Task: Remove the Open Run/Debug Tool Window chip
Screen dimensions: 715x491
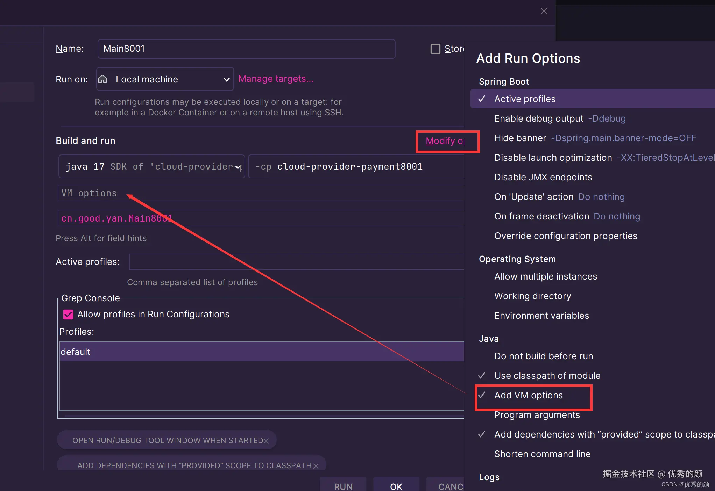Action: [x=266, y=441]
